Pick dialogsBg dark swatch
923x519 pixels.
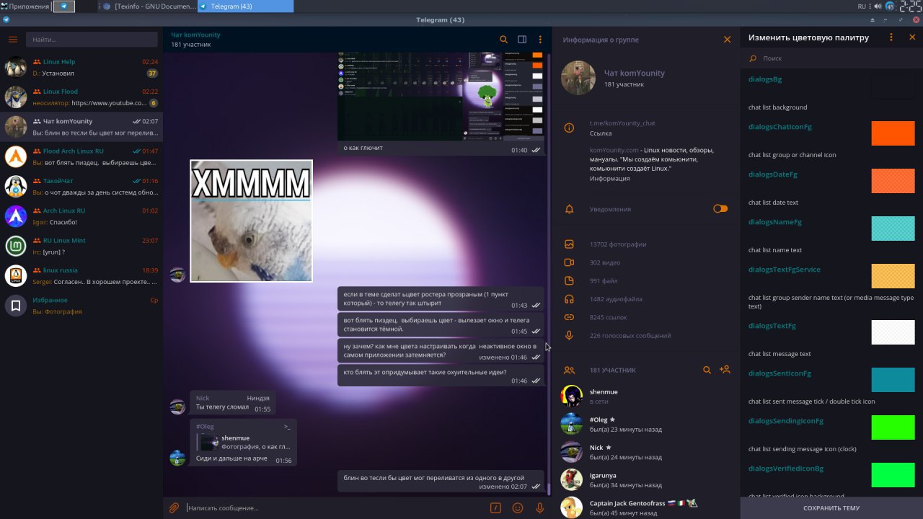pyautogui.click(x=893, y=86)
